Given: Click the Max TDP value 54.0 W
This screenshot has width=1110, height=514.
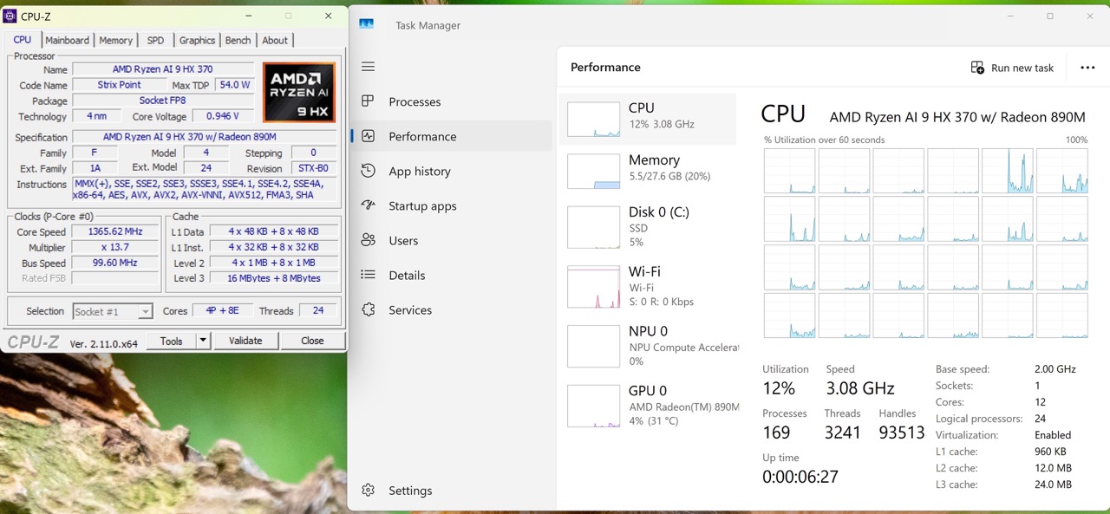Looking at the screenshot, I should [235, 85].
